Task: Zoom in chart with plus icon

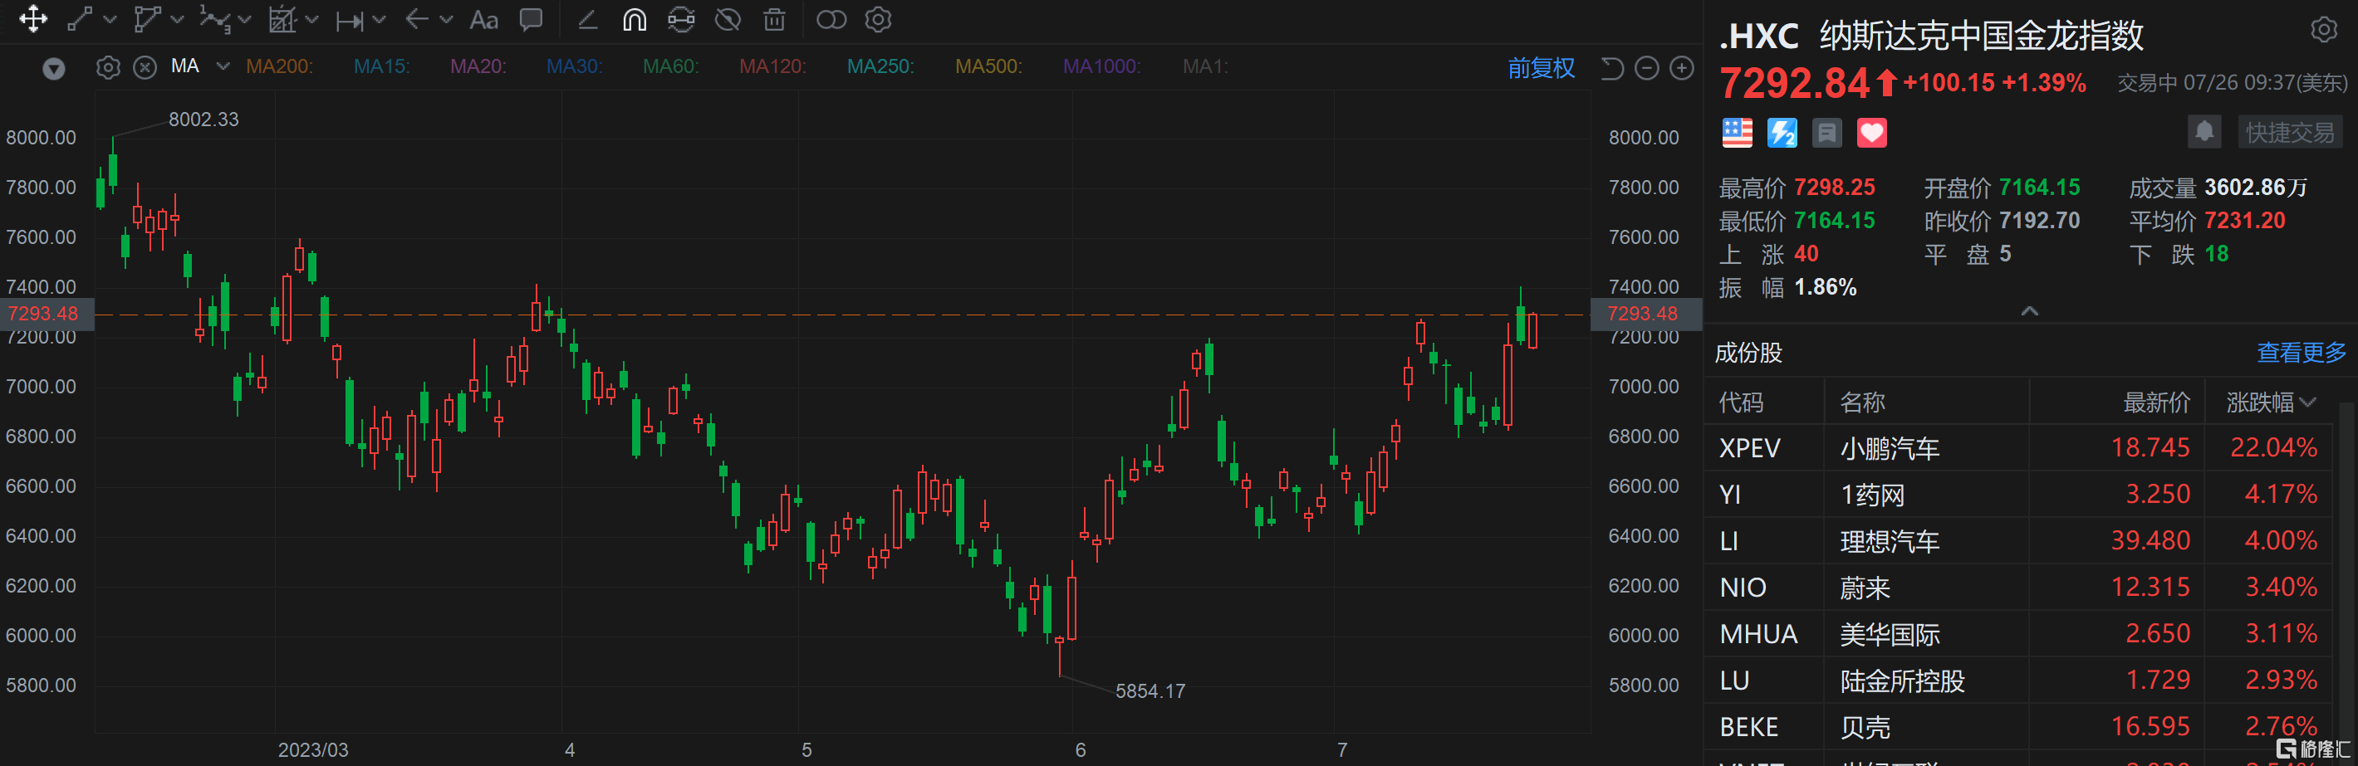Action: 1682,68
